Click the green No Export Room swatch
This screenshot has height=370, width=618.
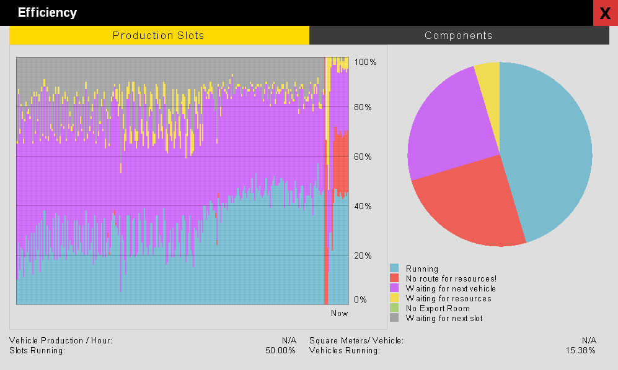coord(394,308)
